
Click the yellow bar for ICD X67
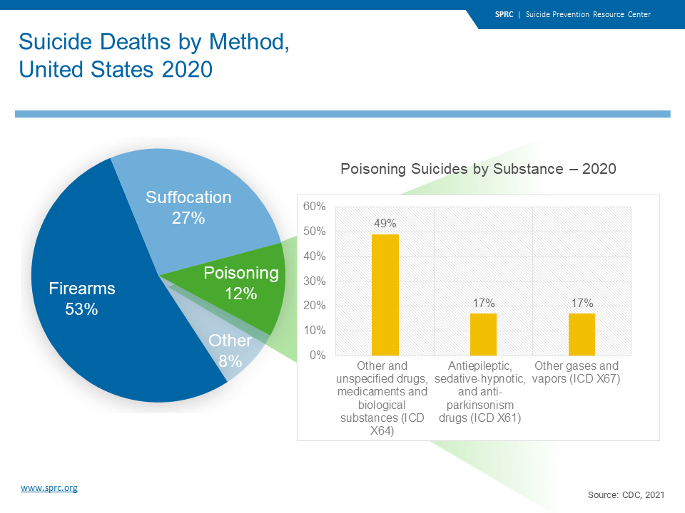[582, 334]
